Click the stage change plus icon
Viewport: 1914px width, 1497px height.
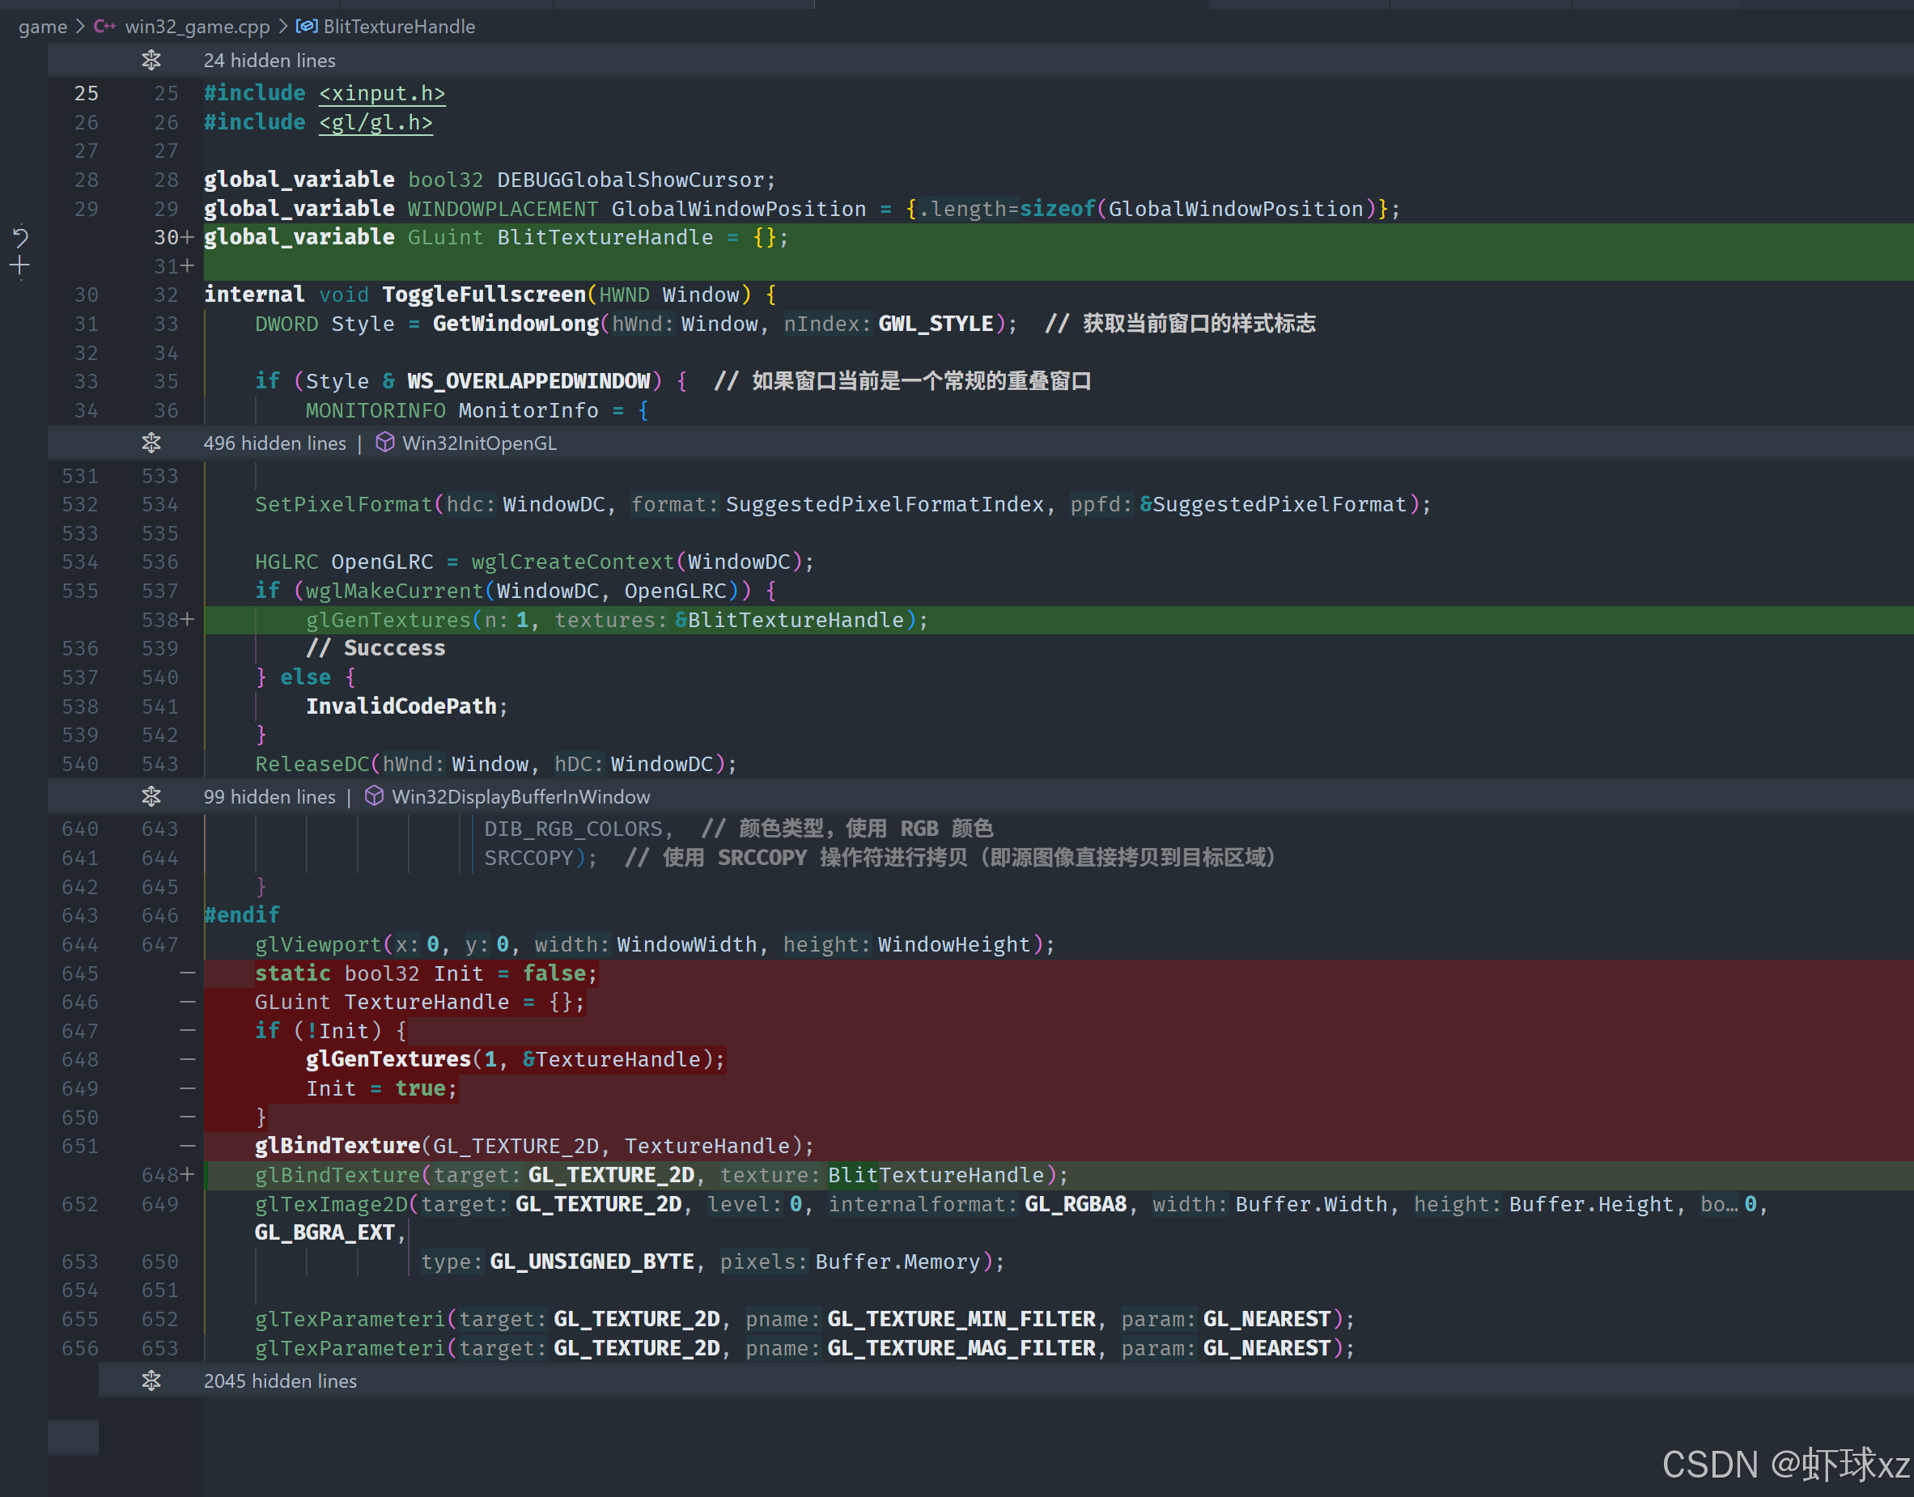point(20,265)
